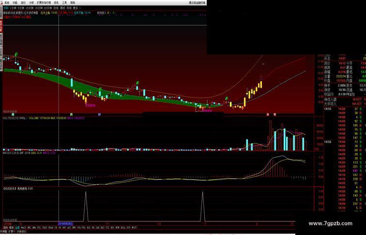Apply the MCST indicator
The height and width of the screenshot is (235, 366).
tap(134, 228)
